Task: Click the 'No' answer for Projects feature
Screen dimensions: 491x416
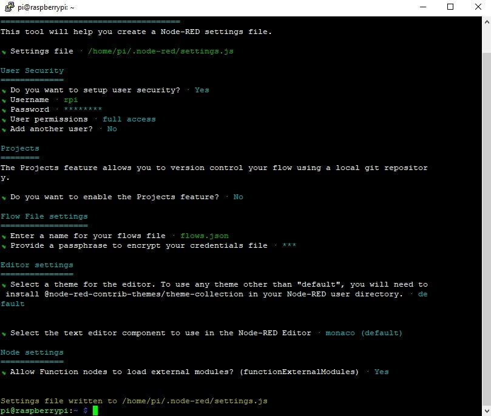Action: point(238,197)
